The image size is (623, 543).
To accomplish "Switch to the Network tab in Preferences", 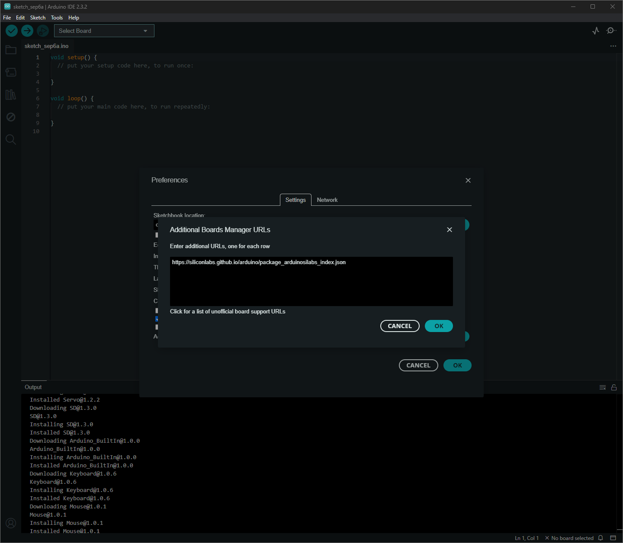I will coord(327,200).
